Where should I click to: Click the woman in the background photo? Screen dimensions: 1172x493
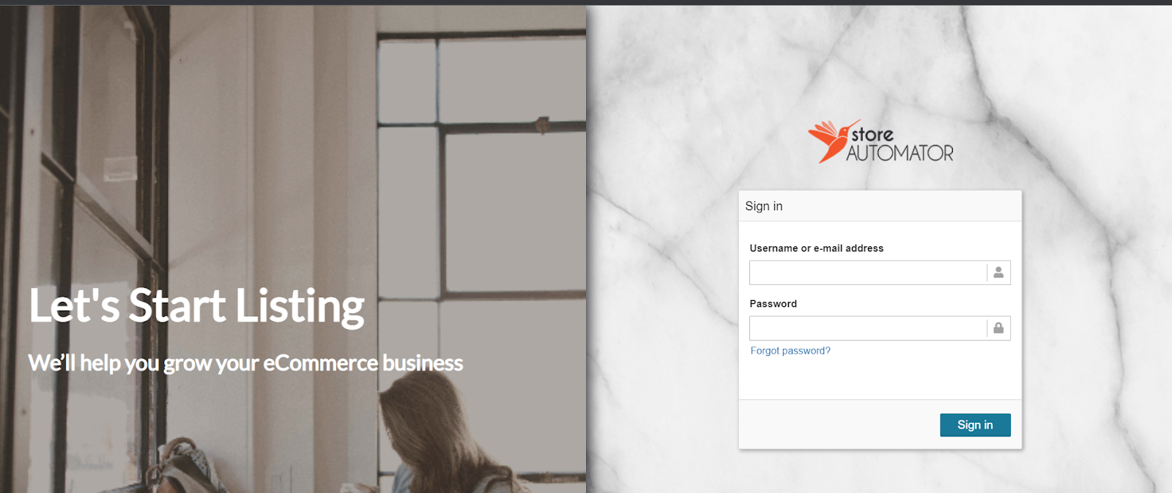pos(439,440)
